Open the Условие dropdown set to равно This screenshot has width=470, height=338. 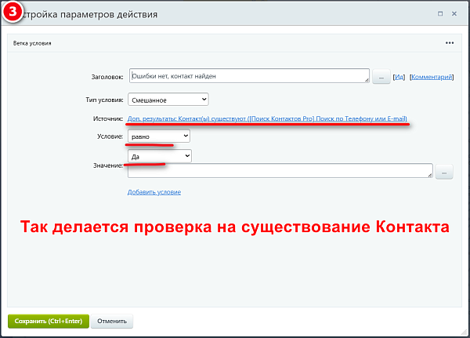click(159, 136)
